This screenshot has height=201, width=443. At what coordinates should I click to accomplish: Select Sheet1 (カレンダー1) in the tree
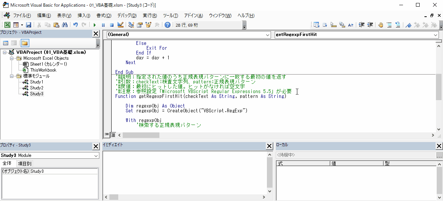[48, 64]
